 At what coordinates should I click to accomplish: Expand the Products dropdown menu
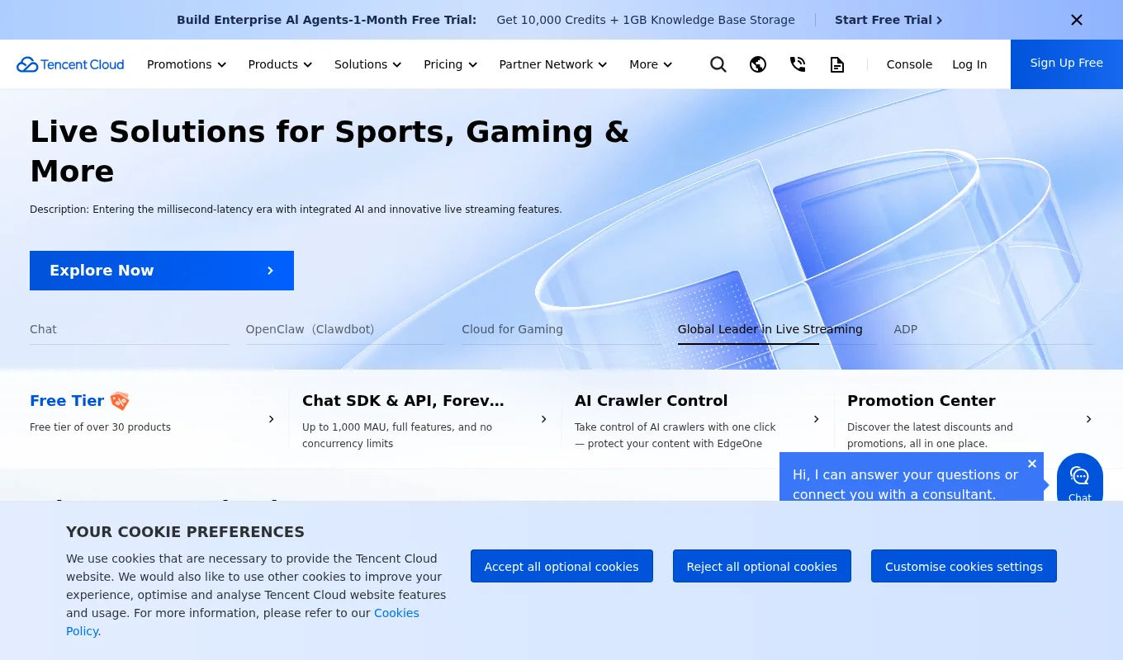tap(280, 64)
